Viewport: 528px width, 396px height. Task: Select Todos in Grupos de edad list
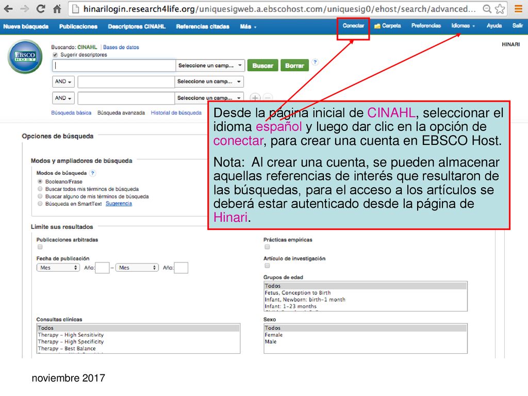pos(366,286)
